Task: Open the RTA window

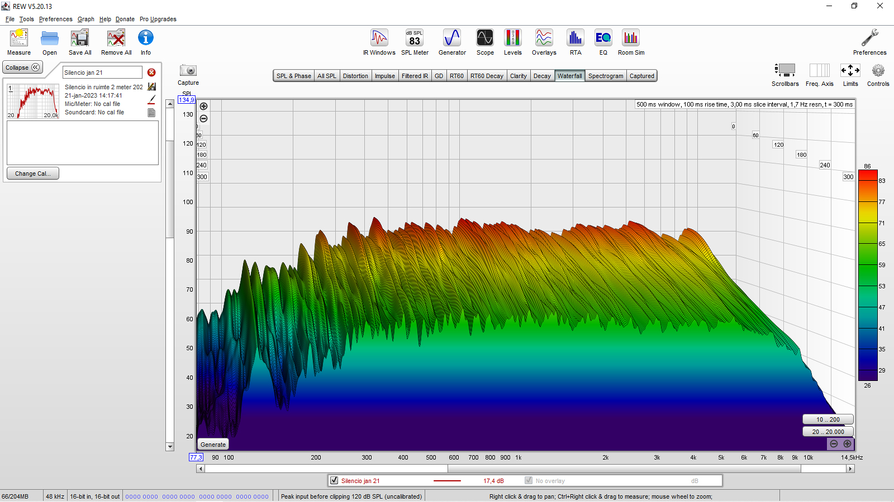Action: click(576, 38)
